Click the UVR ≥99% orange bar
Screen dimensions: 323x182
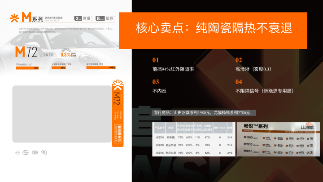pyautogui.click(x=101, y=67)
